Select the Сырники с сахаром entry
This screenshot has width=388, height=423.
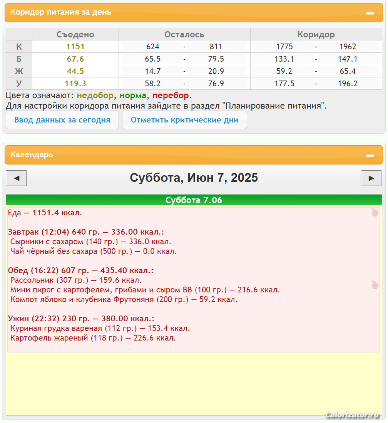coord(90,242)
